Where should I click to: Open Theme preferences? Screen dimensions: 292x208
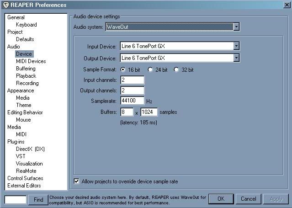[x=24, y=105]
